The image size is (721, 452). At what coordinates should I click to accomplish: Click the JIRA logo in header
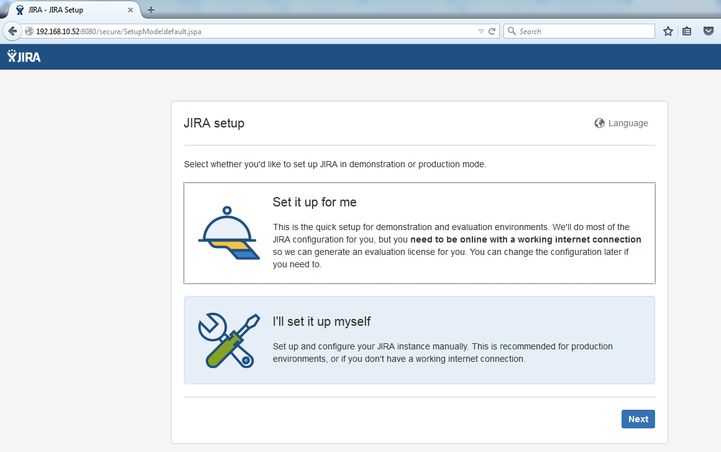24,57
